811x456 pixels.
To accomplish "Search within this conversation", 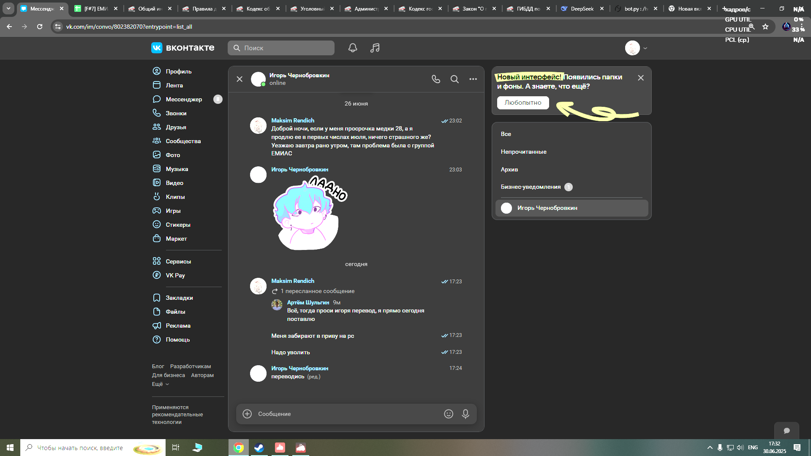I will point(454,79).
